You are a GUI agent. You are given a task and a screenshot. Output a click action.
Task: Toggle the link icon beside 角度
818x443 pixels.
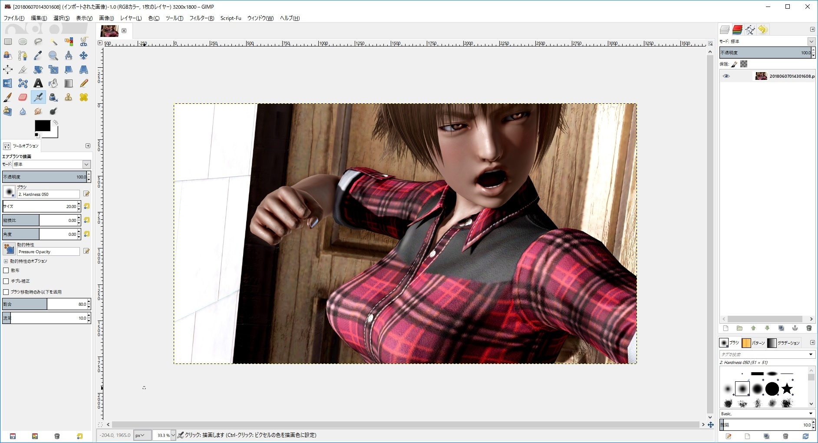tap(86, 234)
